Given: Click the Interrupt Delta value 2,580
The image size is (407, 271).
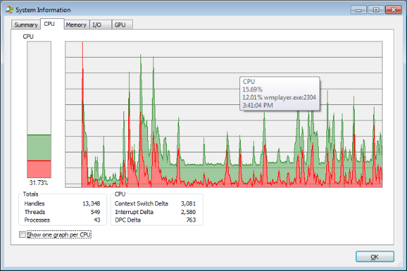Looking at the screenshot, I should 187,211.
